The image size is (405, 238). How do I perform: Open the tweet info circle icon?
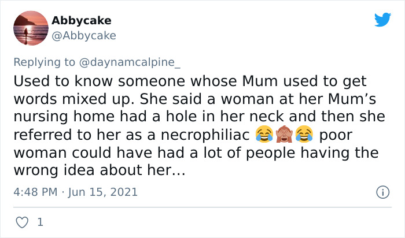[382, 192]
